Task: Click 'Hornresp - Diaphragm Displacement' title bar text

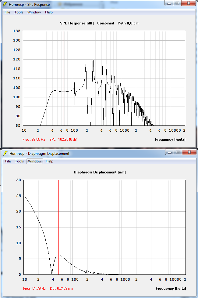Action: tap(39, 153)
